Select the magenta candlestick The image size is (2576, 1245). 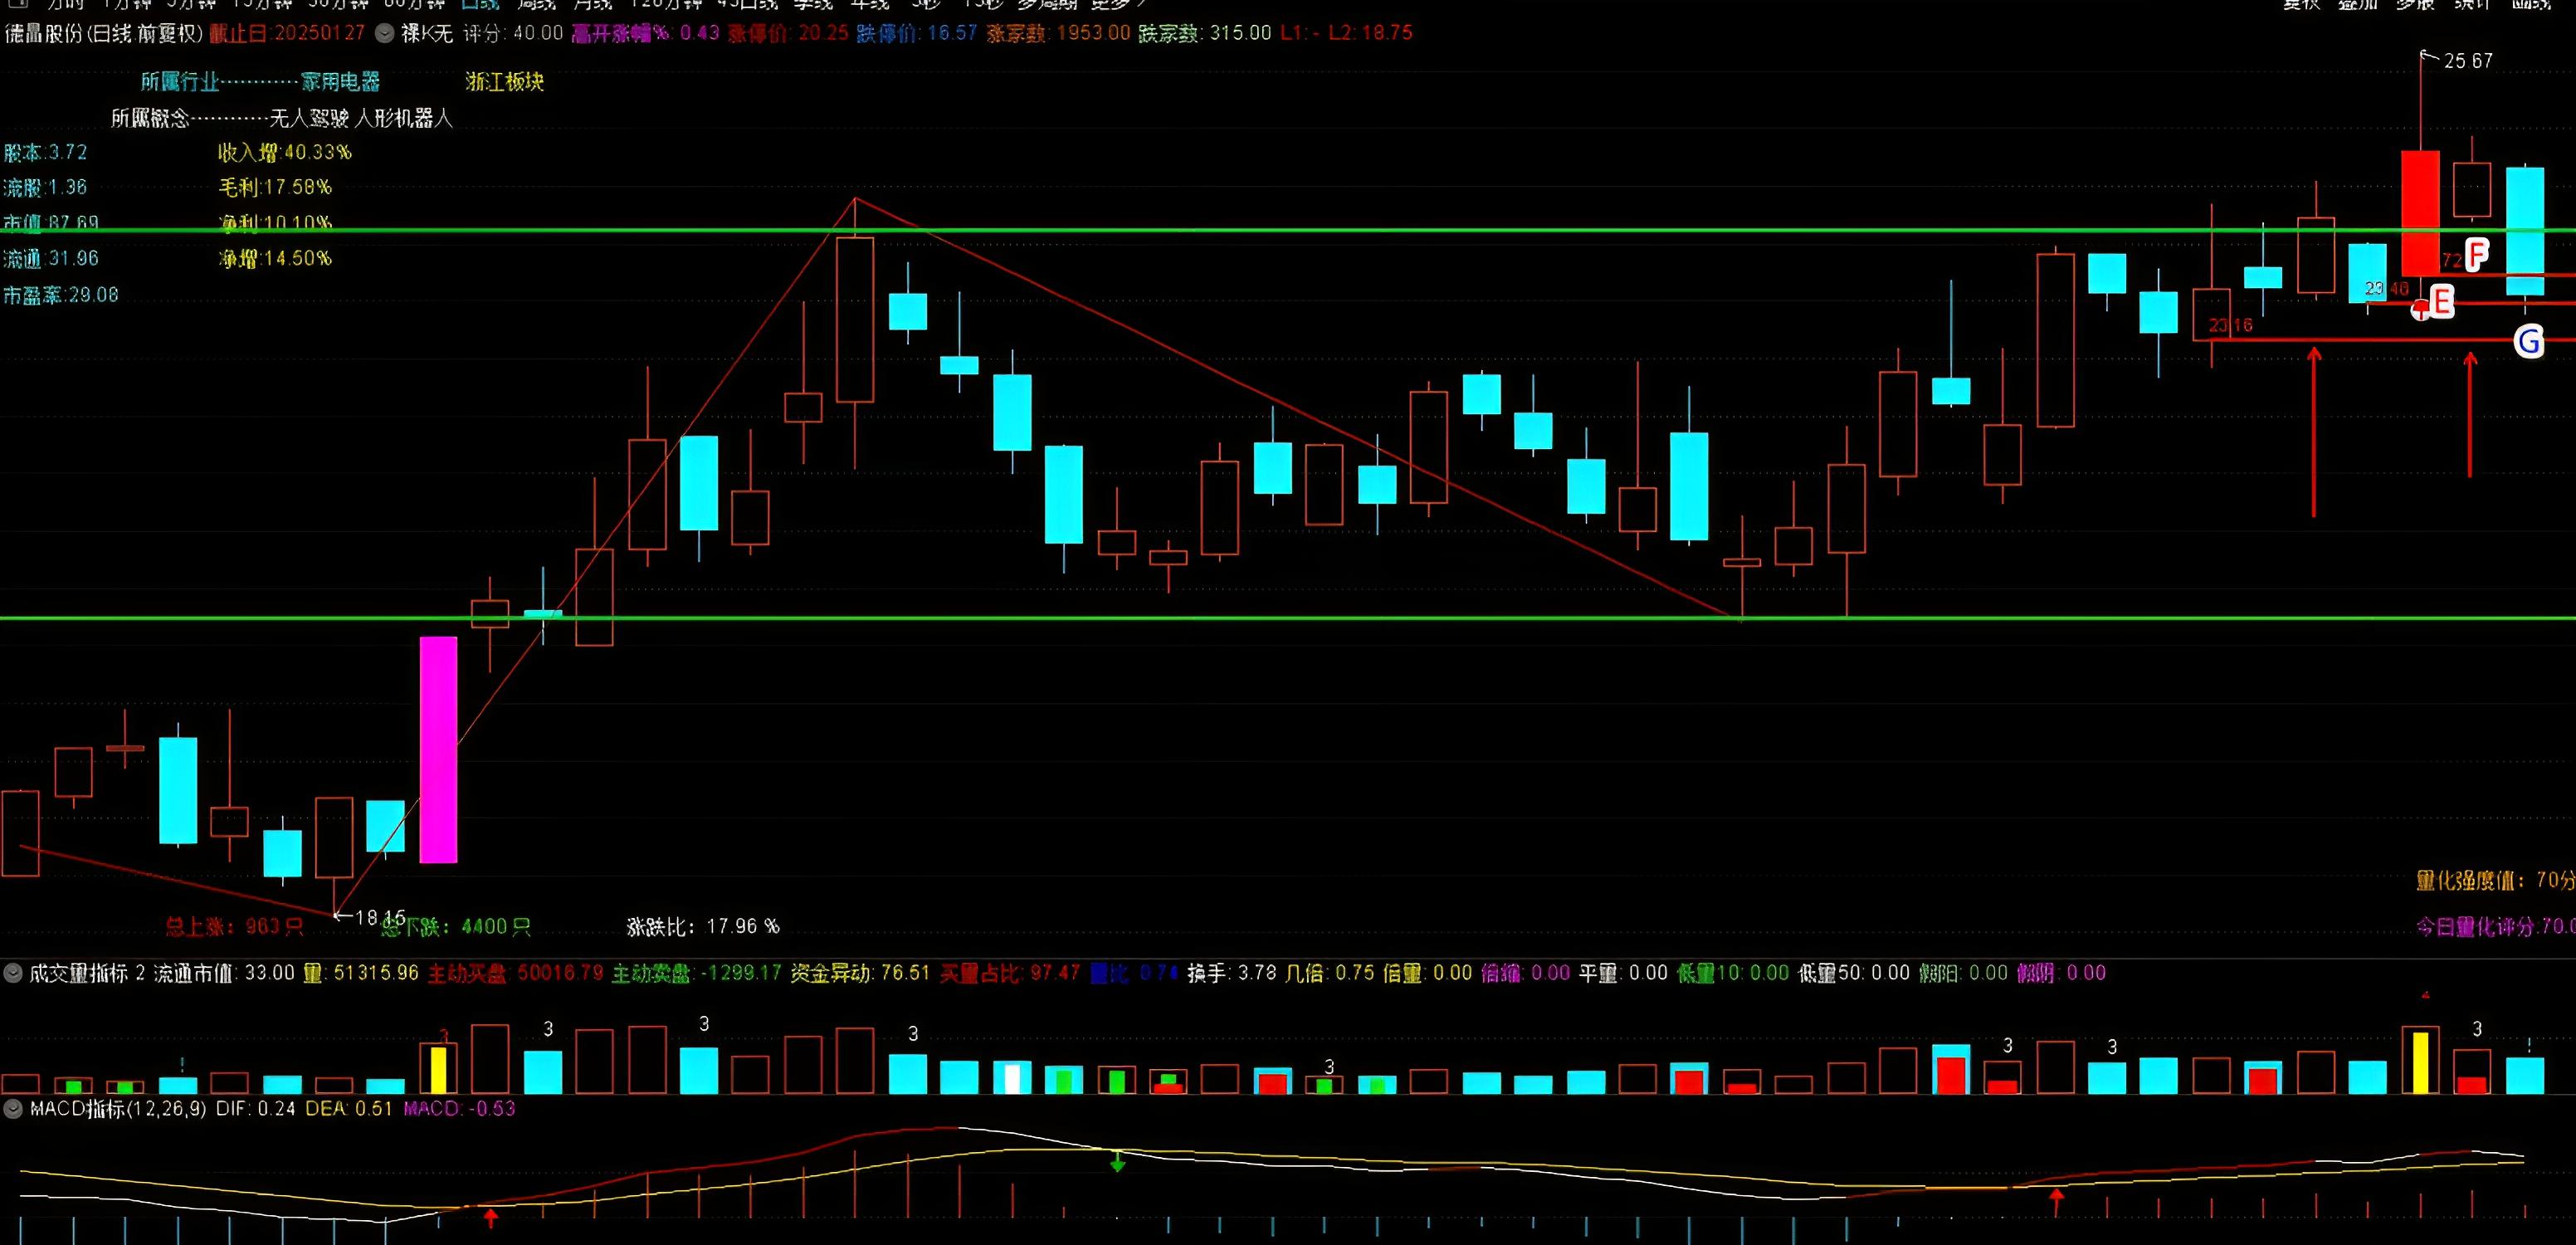coord(438,749)
